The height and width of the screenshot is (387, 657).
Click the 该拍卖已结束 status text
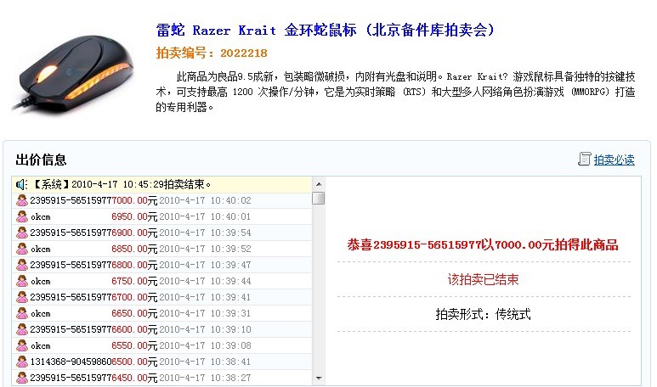(483, 279)
